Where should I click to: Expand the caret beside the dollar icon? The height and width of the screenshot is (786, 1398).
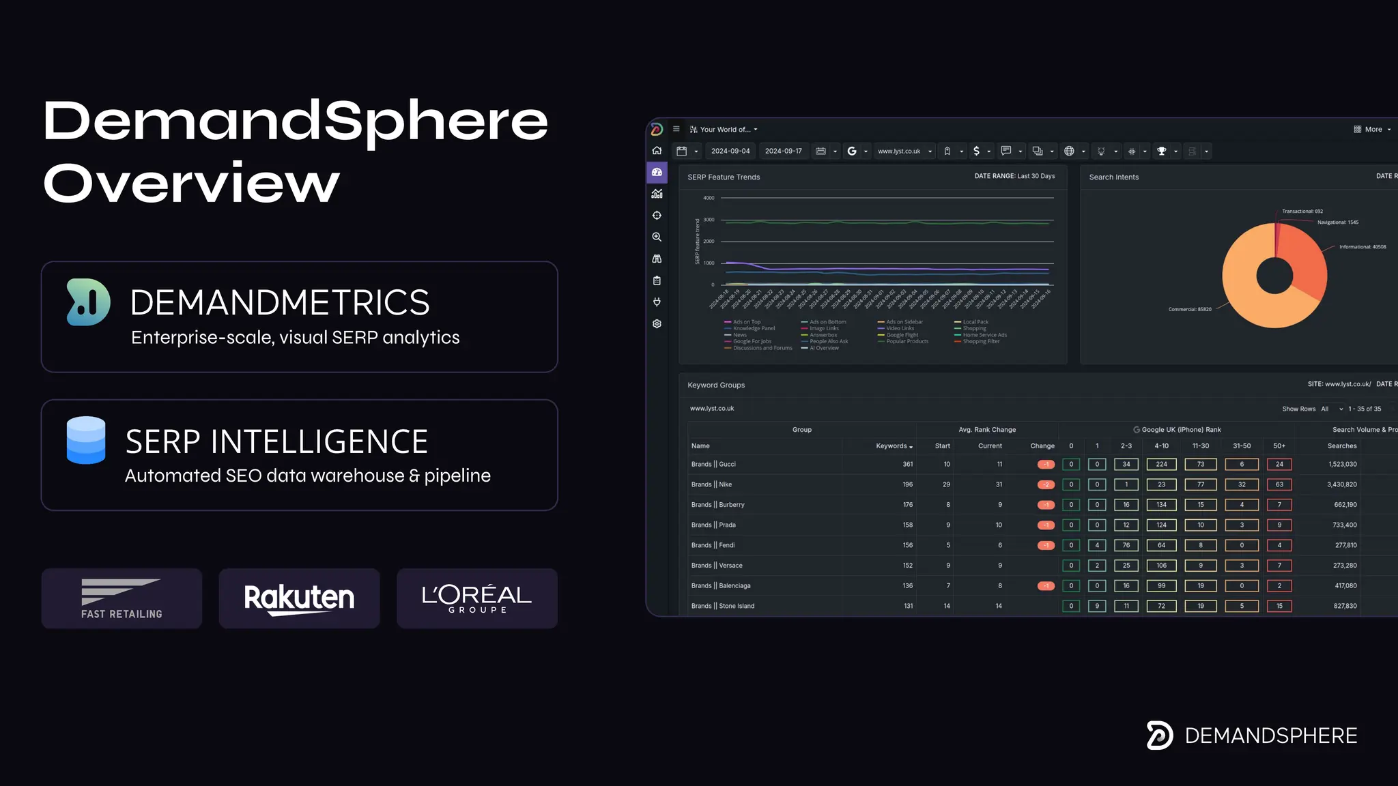coord(989,152)
